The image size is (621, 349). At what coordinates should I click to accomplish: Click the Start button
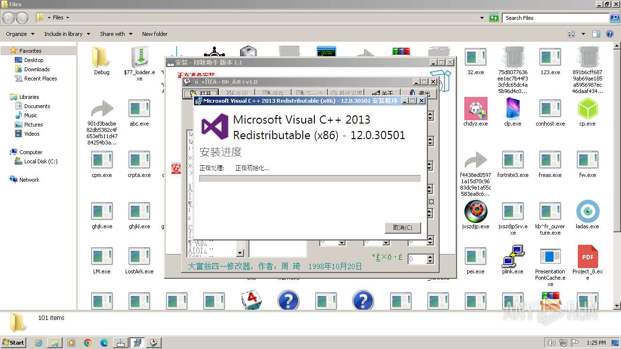click(x=13, y=343)
